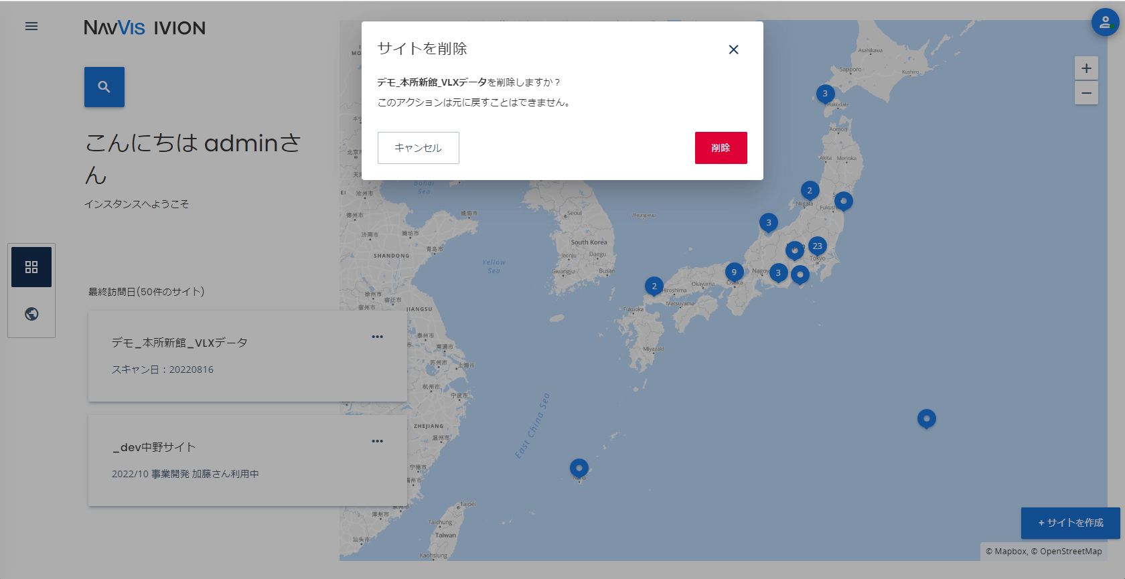Click the Osaka cluster marker showing 9
Viewport: 1125px width, 579px height.
pyautogui.click(x=734, y=272)
